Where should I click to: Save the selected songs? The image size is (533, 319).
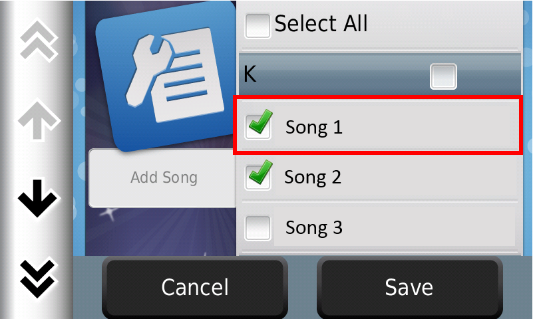click(409, 287)
